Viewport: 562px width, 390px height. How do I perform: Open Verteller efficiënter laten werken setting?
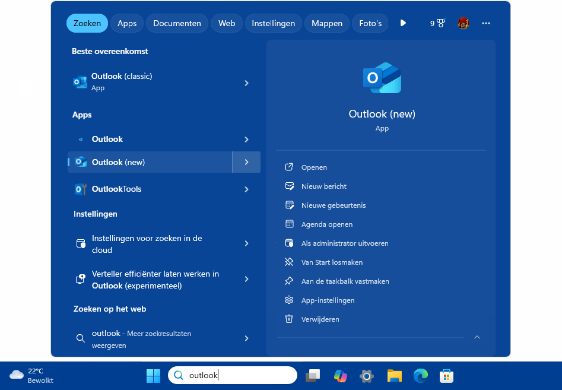click(x=150, y=280)
